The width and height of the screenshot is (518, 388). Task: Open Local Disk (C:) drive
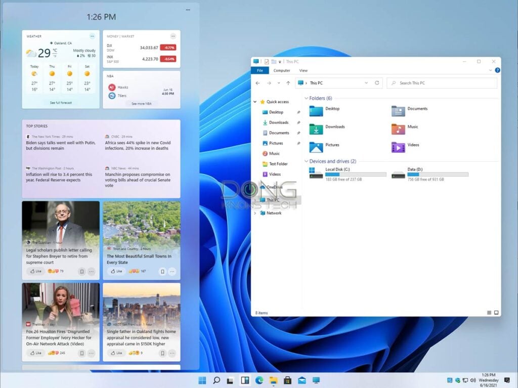pyautogui.click(x=348, y=174)
